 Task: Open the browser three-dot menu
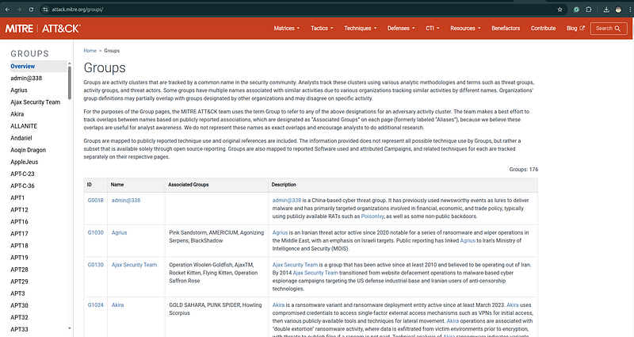click(630, 10)
